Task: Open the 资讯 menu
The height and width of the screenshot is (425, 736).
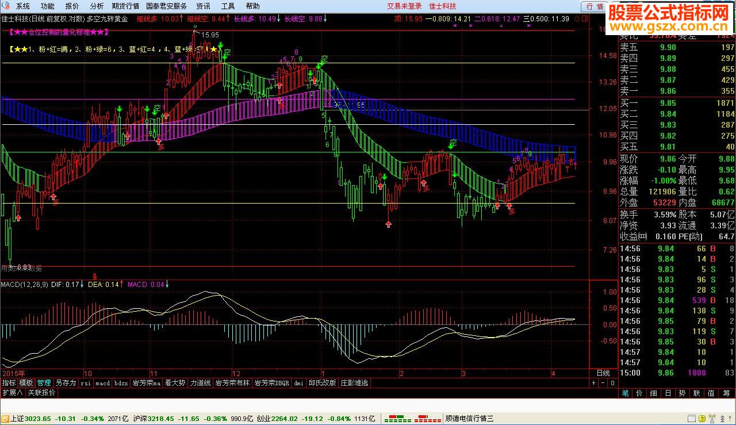Action: click(203, 6)
